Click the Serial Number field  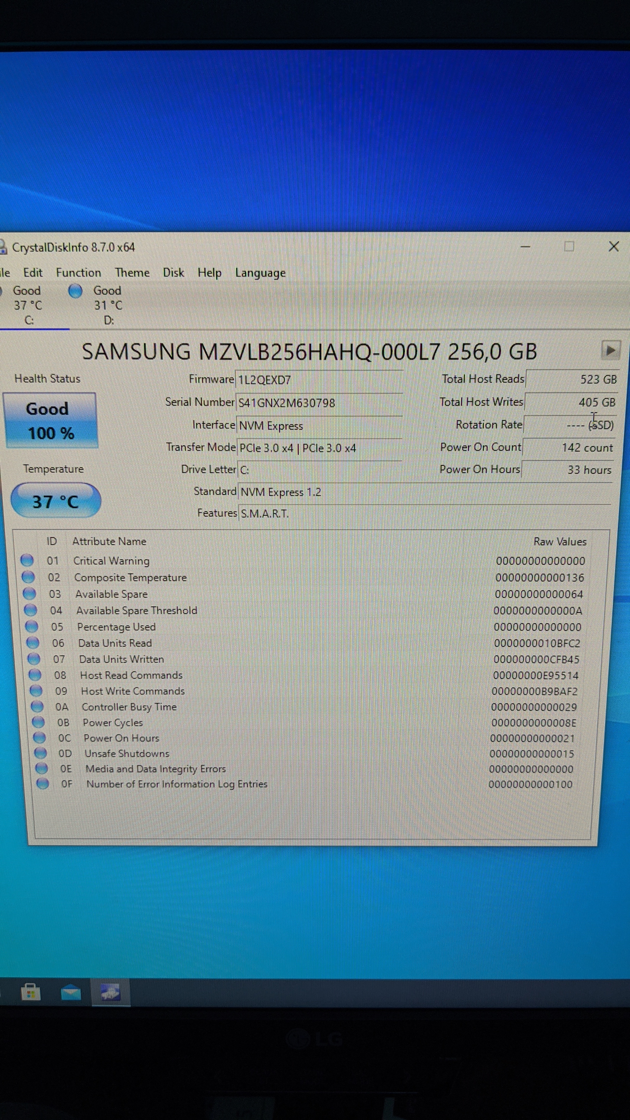[319, 402]
